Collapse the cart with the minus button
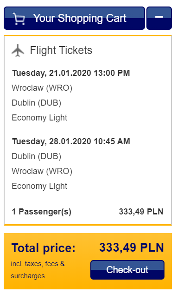The image size is (177, 294). tap(159, 18)
